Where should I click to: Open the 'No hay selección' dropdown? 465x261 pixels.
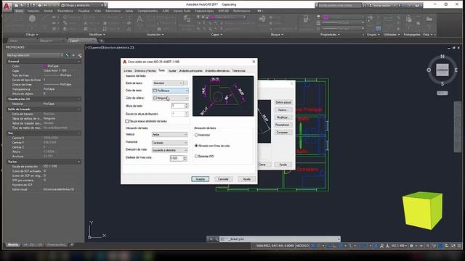coord(35,55)
